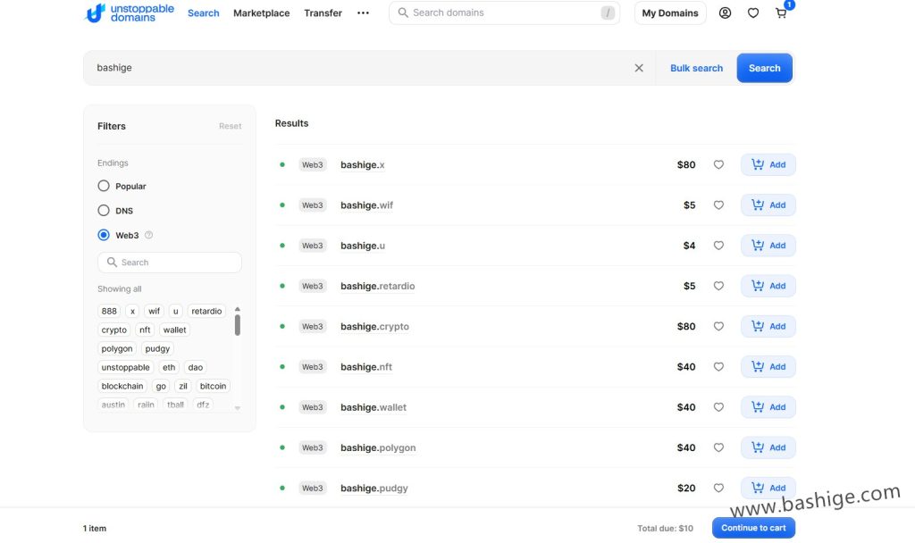Filter by the pudgy ending chip
Viewport: 915px width, 543px height.
[x=157, y=348]
